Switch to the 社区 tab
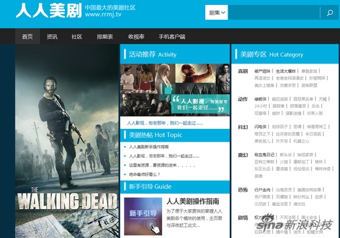340x238 pixels. (x=77, y=36)
